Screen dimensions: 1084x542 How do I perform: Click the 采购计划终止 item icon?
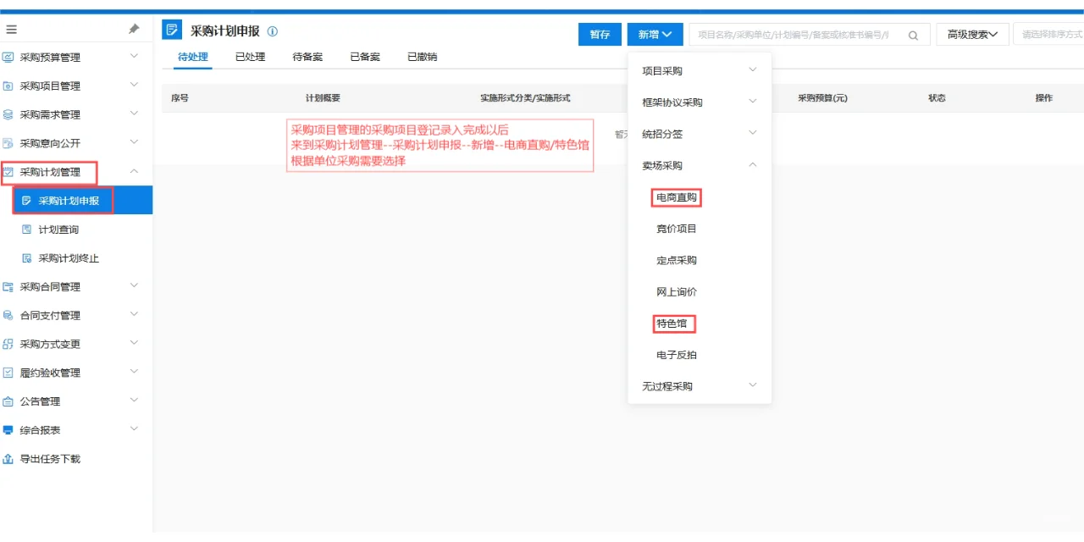point(26,258)
